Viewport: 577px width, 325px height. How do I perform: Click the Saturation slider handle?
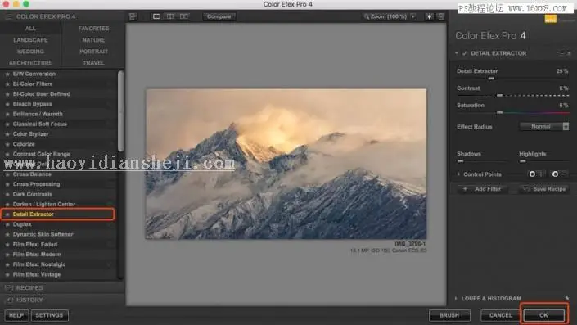point(499,112)
